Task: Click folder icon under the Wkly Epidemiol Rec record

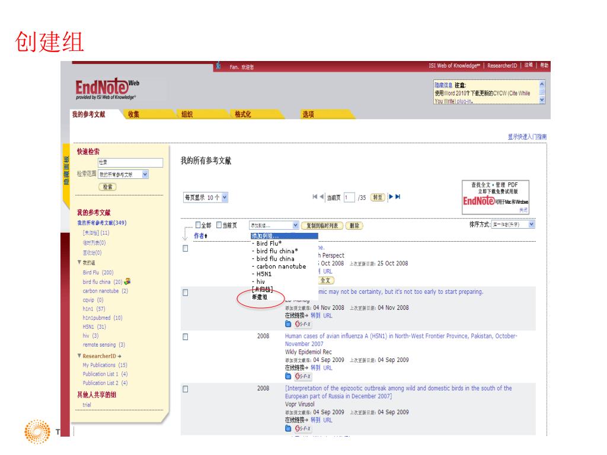Action: pyautogui.click(x=288, y=376)
